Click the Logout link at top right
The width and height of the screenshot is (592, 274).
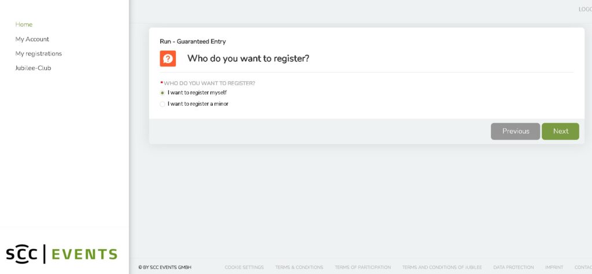585,9
